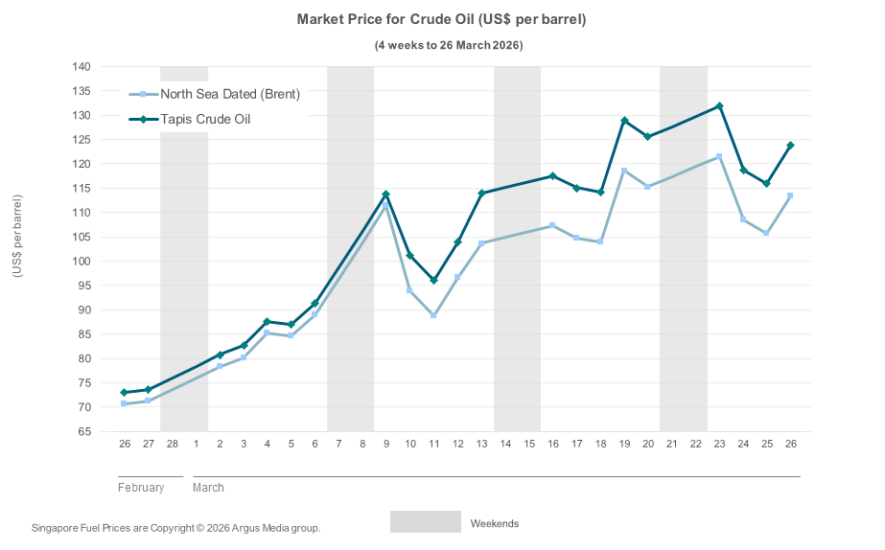The width and height of the screenshot is (885, 550).
Task: Click the Tapis diamond marker on 23 March
Action: point(719,106)
